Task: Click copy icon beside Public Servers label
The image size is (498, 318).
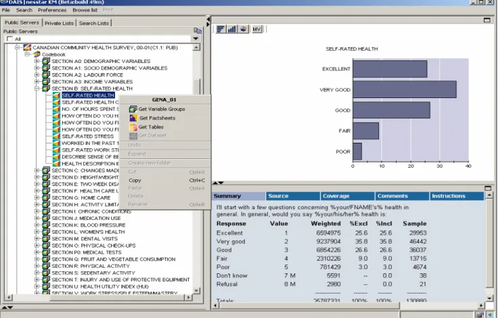Action: point(198,31)
